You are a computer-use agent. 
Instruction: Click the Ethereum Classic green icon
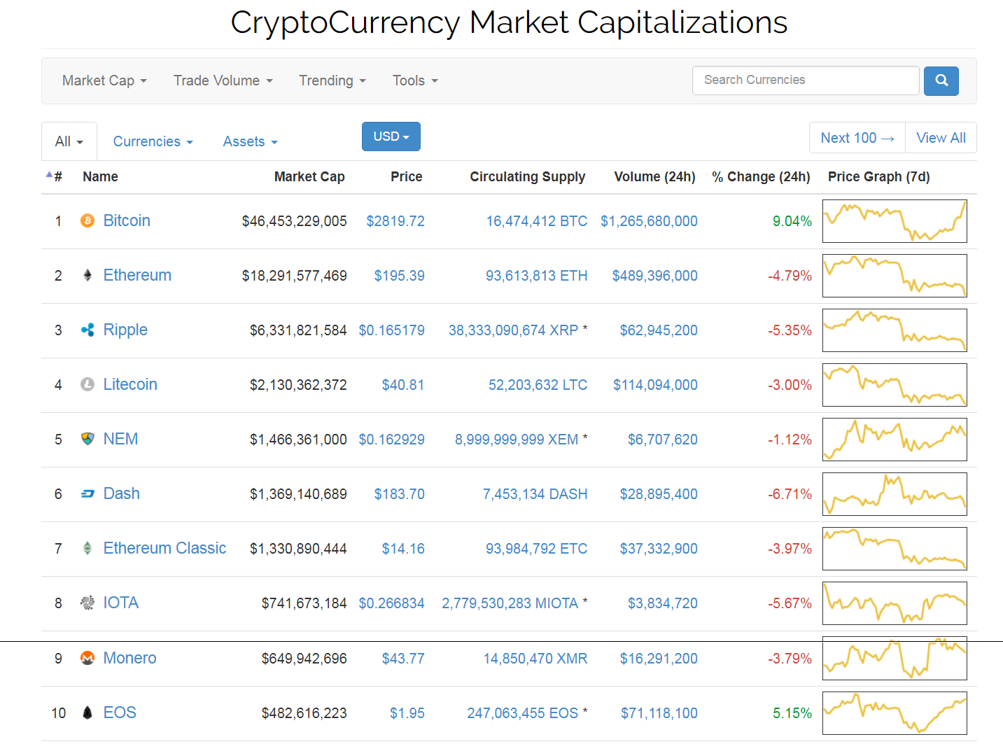click(x=87, y=549)
